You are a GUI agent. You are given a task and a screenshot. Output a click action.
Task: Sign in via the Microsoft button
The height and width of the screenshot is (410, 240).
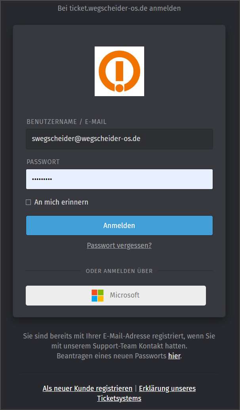tap(116, 296)
